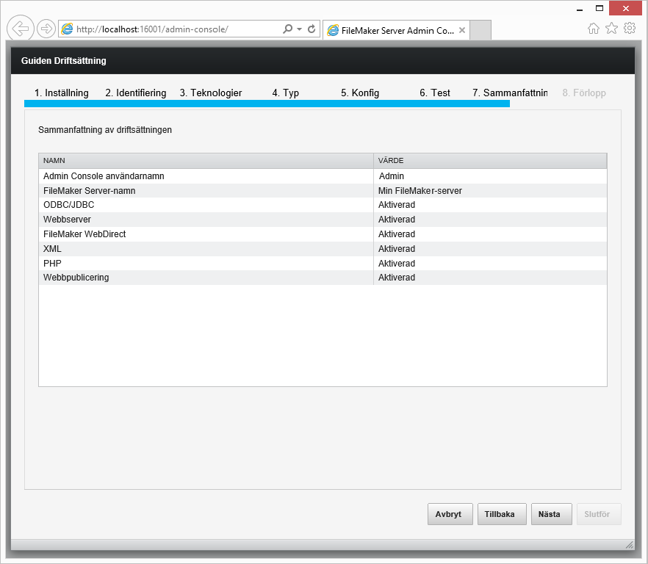
Task: Click the Nästa button
Action: pos(551,514)
